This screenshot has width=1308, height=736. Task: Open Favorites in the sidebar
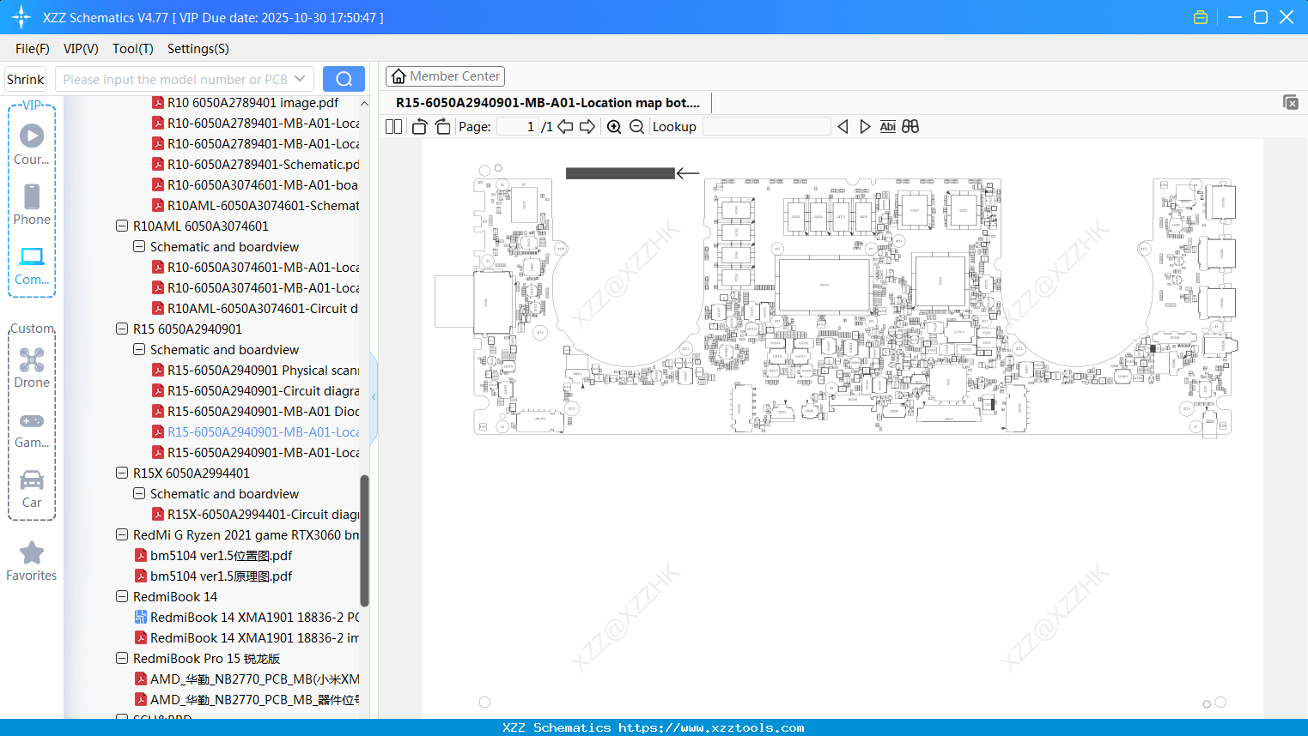click(32, 561)
